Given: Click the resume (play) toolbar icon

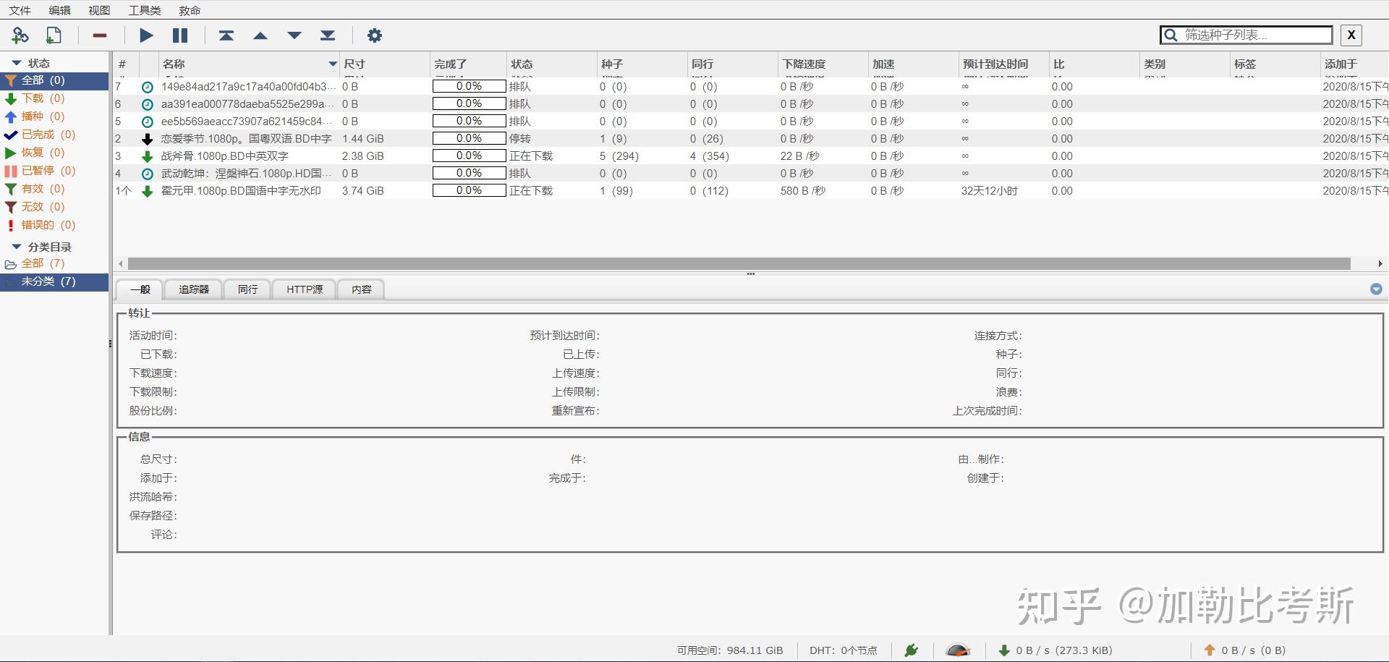Looking at the screenshot, I should point(146,35).
